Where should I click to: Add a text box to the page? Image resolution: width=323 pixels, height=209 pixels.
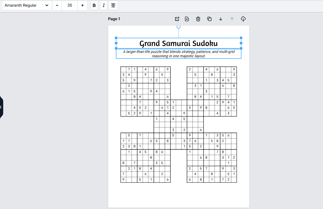coord(177,19)
